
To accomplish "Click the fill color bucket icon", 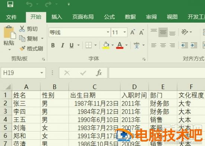I will [106, 45].
